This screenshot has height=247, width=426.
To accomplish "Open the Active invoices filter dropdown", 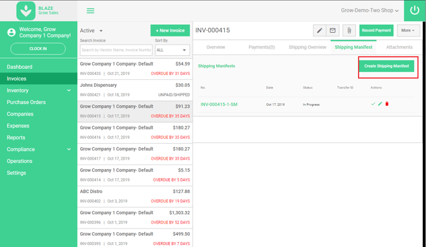I will coord(91,31).
